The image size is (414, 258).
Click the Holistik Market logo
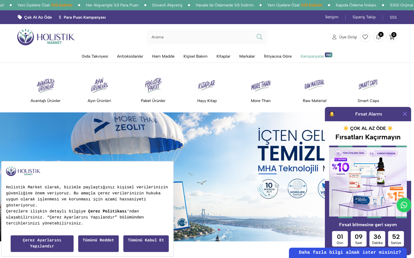46,37
